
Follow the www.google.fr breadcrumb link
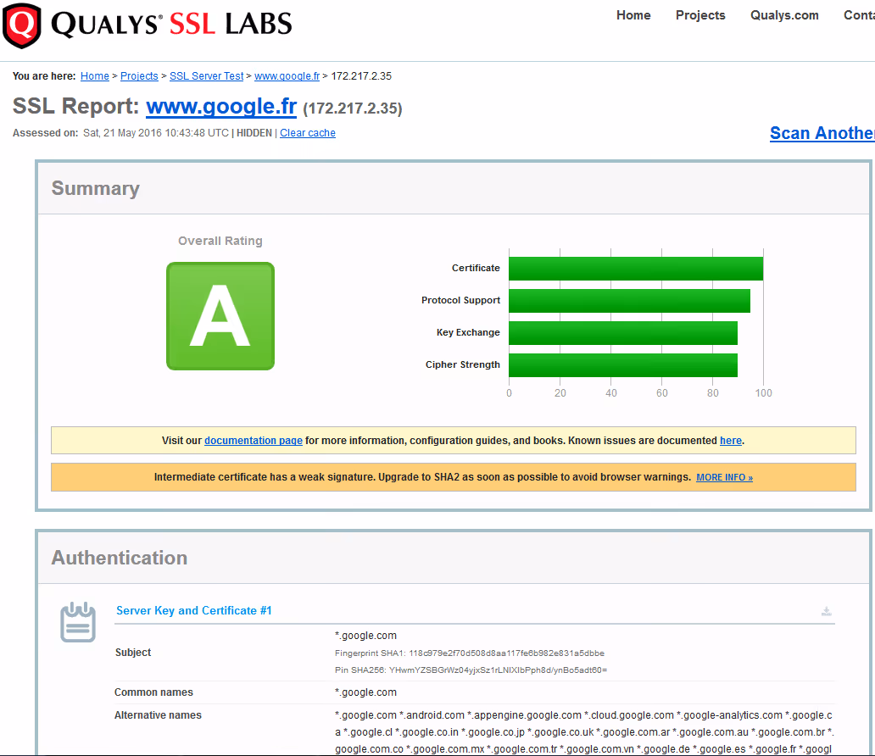coord(287,76)
